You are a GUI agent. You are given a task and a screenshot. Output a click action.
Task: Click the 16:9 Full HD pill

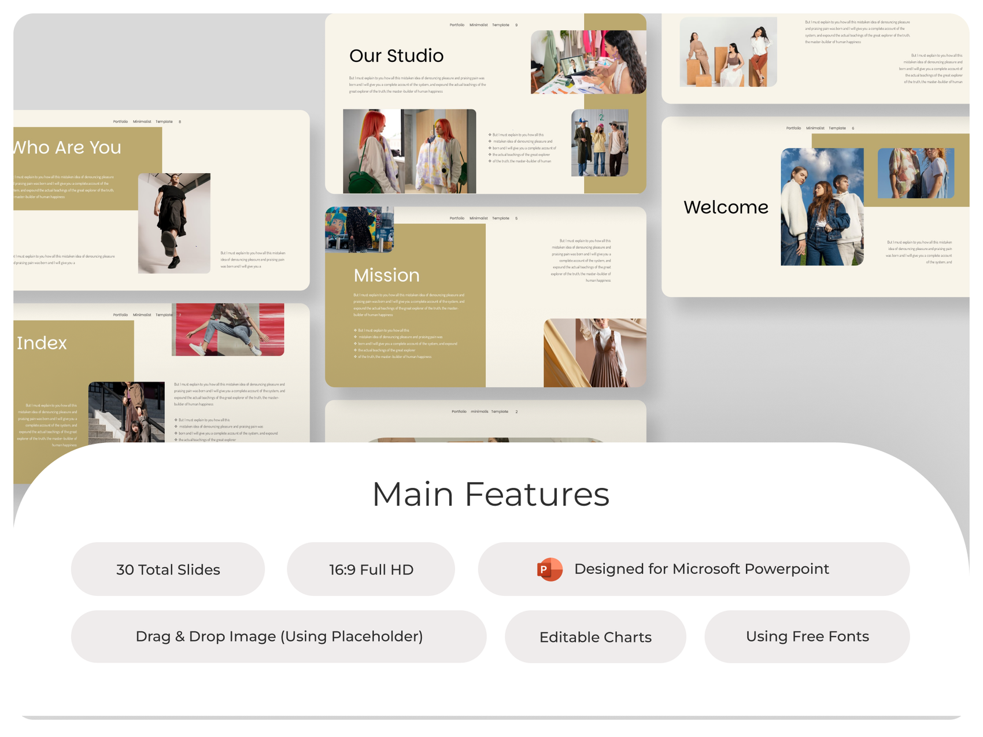pyautogui.click(x=371, y=569)
